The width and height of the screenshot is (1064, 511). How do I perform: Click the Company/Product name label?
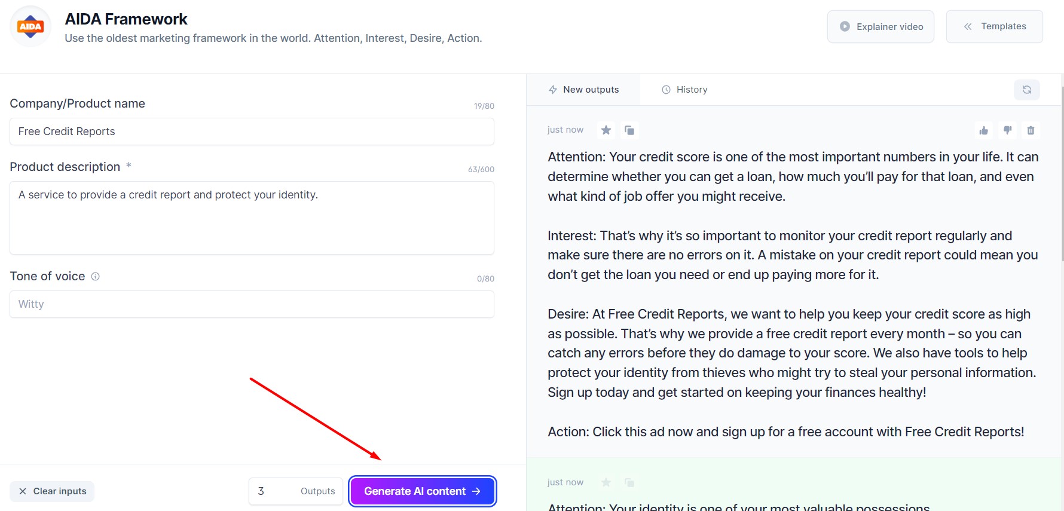tap(78, 103)
